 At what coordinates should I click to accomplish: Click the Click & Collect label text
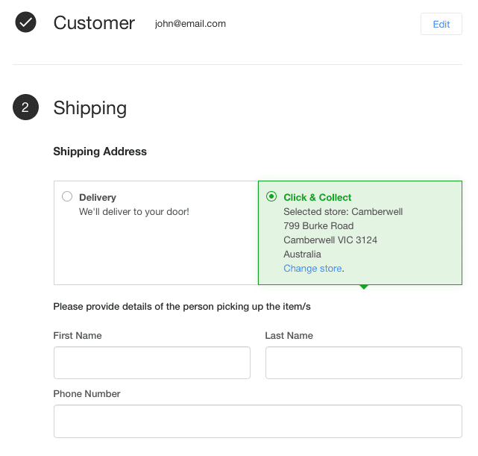pyautogui.click(x=318, y=198)
